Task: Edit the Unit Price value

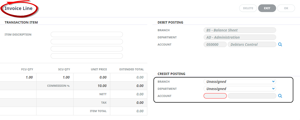Action: 92,77
